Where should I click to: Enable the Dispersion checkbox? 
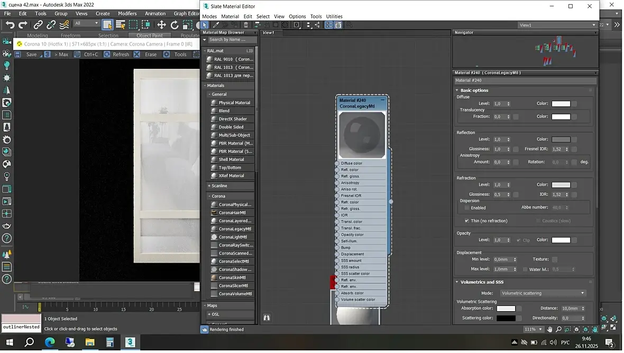(x=467, y=208)
